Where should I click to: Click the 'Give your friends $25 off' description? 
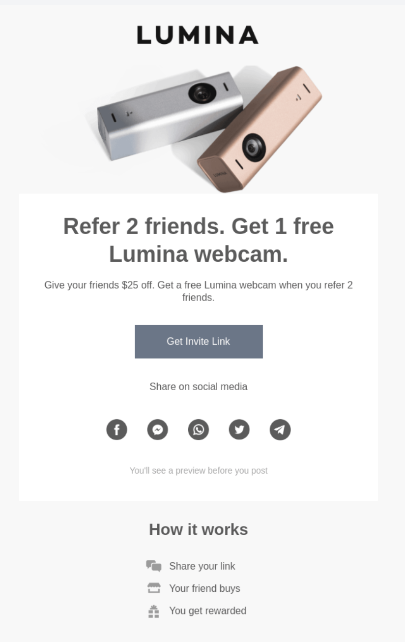pyautogui.click(x=199, y=291)
